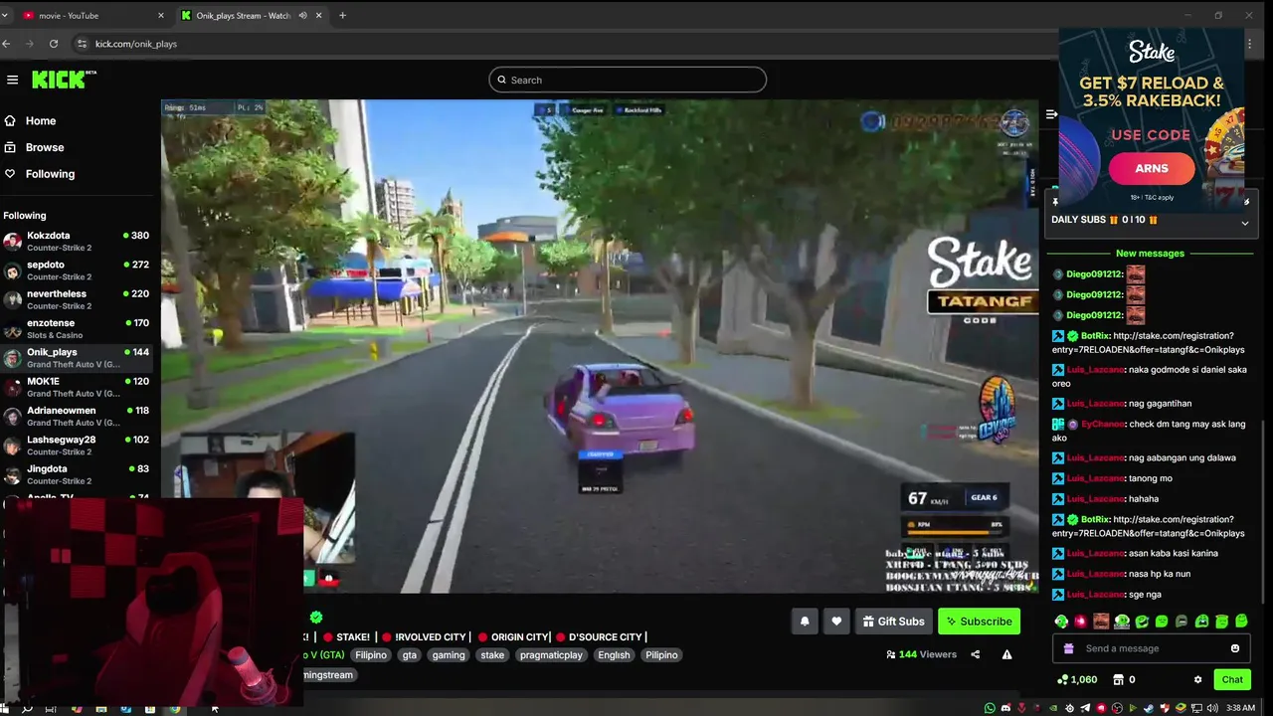This screenshot has height=716, width=1273.
Task: Open emoji picker in chat input
Action: click(x=1235, y=648)
